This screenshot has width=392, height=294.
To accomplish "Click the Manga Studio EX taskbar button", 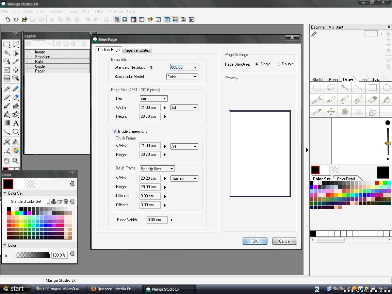I will [x=169, y=289].
